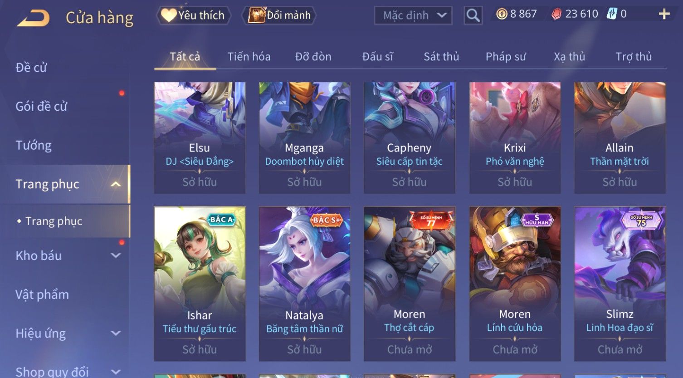Click the back arrow icon
The image size is (683, 378).
click(34, 18)
